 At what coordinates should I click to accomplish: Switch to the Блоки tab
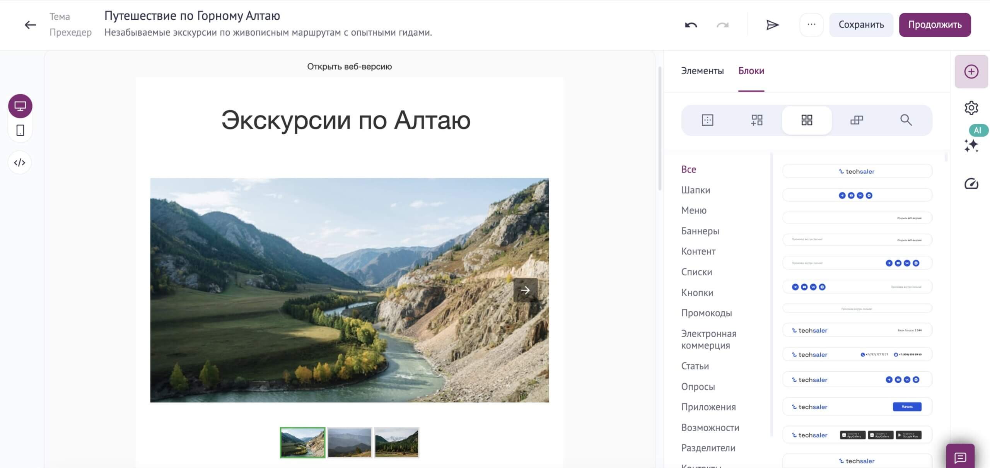click(x=751, y=71)
